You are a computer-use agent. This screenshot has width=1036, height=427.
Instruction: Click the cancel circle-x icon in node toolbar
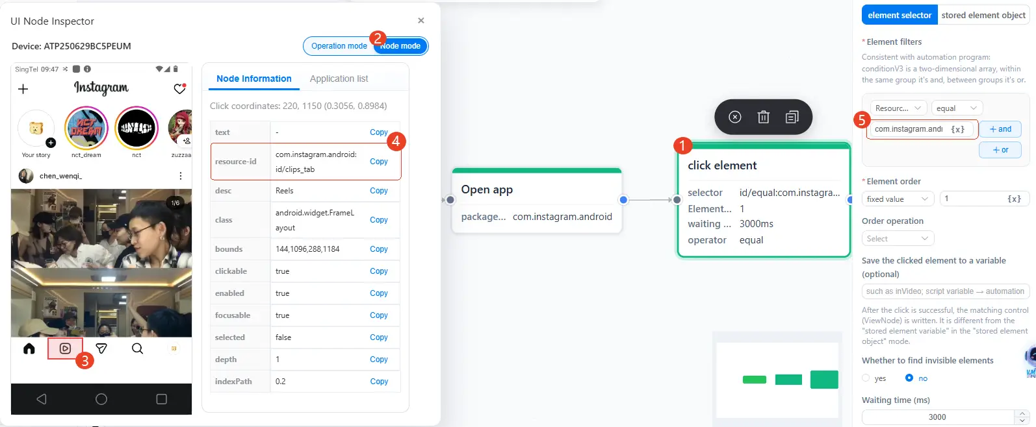735,117
